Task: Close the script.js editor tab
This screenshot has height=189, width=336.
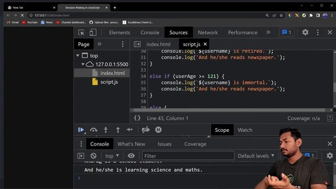Action: point(205,44)
